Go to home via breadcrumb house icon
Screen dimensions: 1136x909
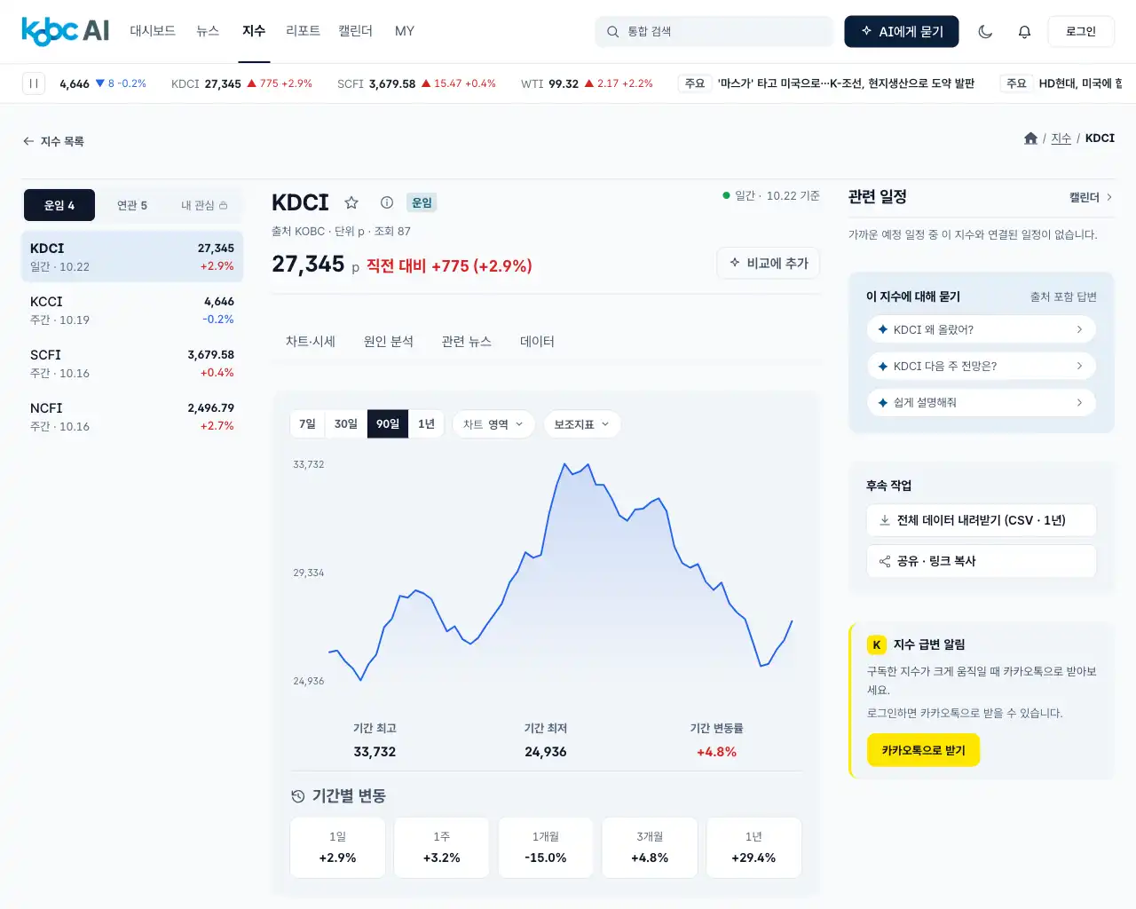pos(1030,138)
